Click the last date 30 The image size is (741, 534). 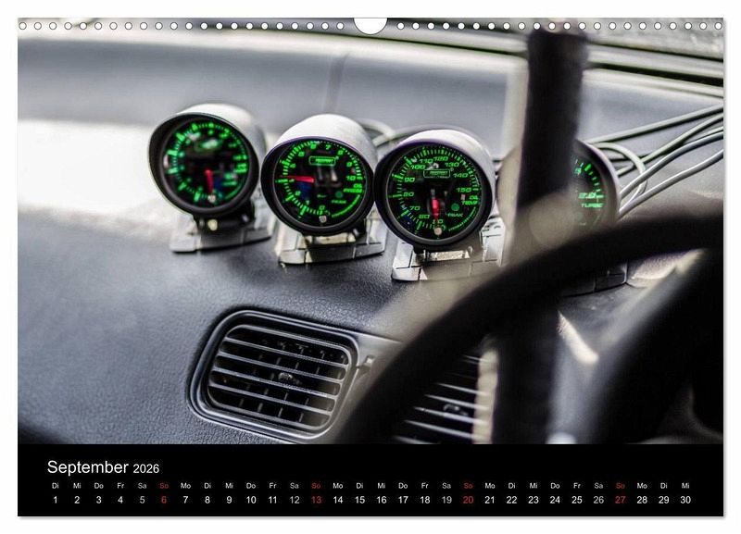(x=685, y=500)
